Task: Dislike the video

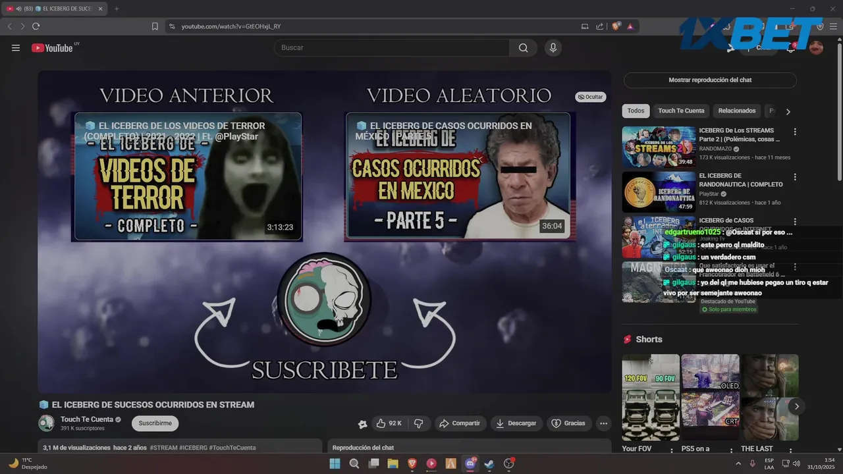Action: tap(419, 423)
